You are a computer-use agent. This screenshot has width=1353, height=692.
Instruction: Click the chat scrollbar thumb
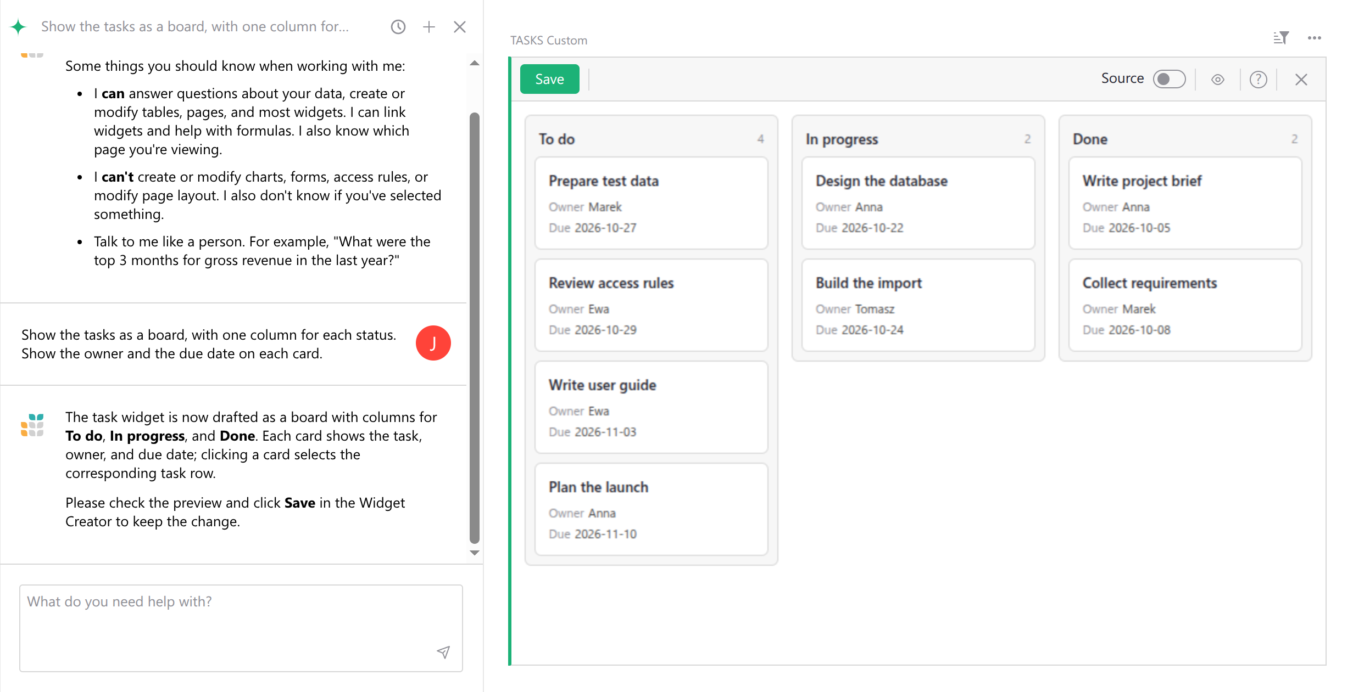click(x=475, y=328)
